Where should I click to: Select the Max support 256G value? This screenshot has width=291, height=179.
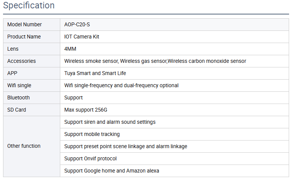click(x=86, y=110)
